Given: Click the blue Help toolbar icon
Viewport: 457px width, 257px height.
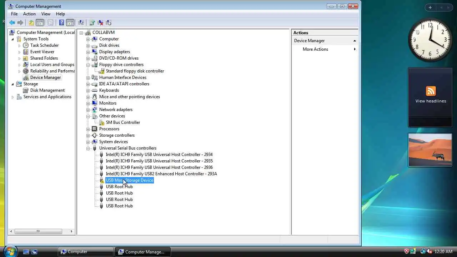Looking at the screenshot, I should click(x=61, y=22).
